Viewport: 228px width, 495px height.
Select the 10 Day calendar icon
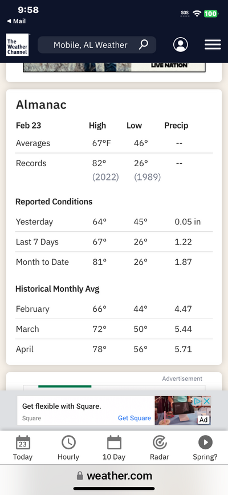pos(114,442)
